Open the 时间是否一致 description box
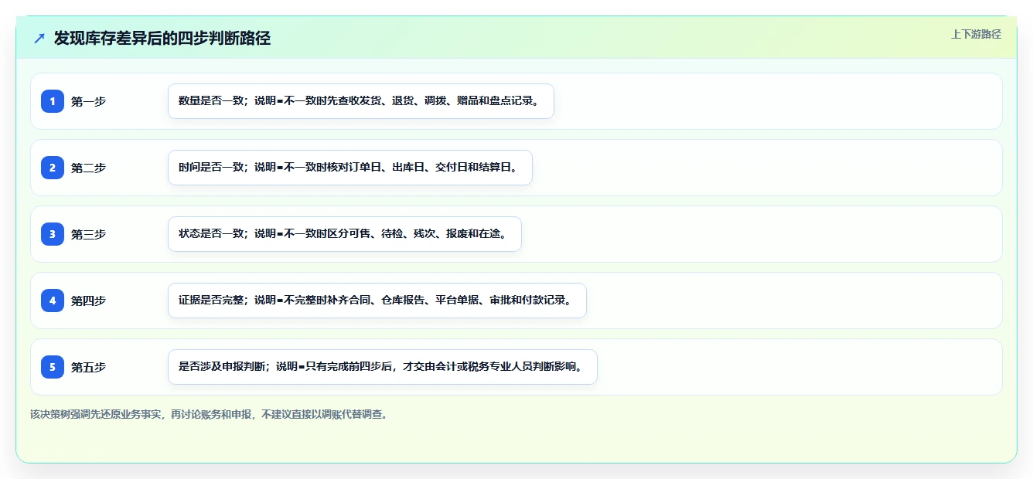 click(350, 168)
